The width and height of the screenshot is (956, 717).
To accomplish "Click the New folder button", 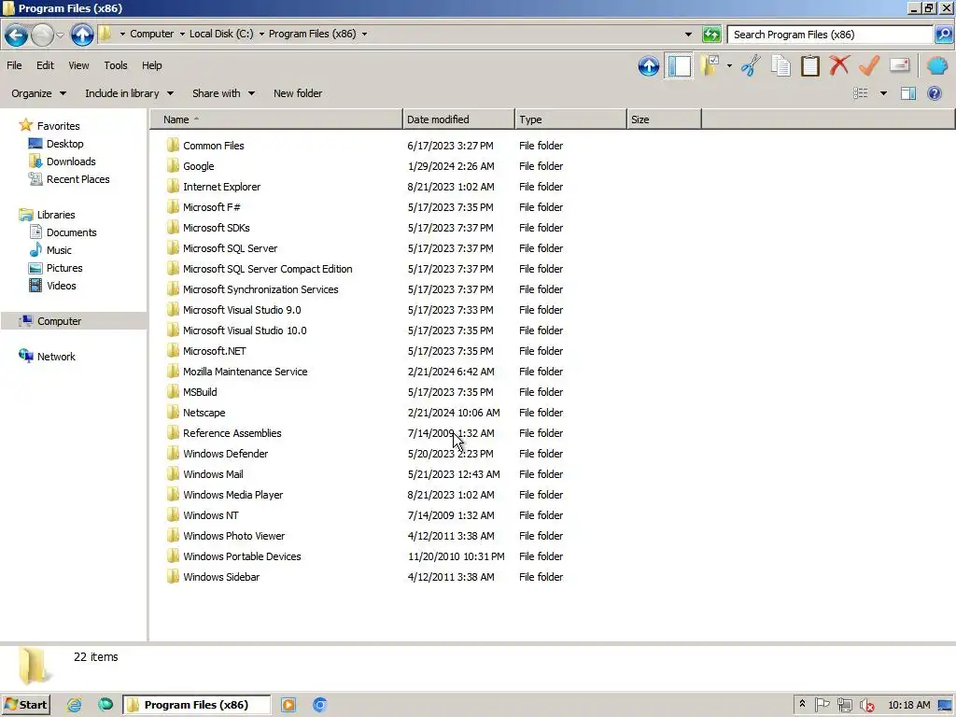I will 298,93.
